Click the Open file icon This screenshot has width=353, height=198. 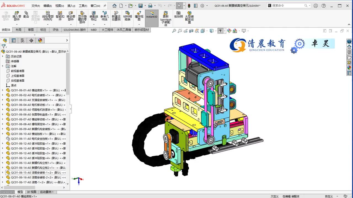coord(130,5)
